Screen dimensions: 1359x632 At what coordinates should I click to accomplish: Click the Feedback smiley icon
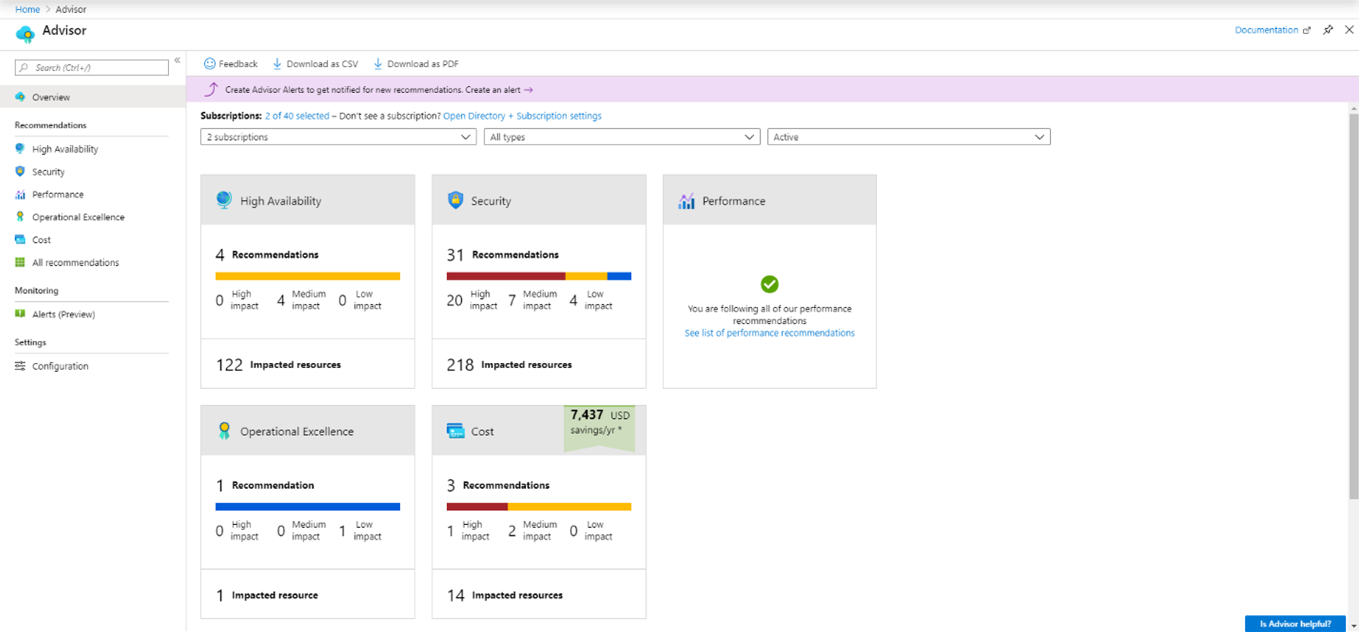[209, 64]
